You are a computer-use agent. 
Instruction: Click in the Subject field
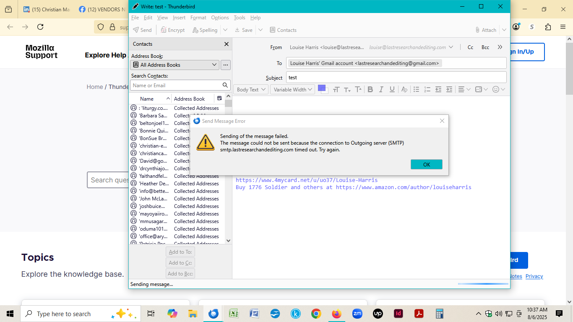396,78
